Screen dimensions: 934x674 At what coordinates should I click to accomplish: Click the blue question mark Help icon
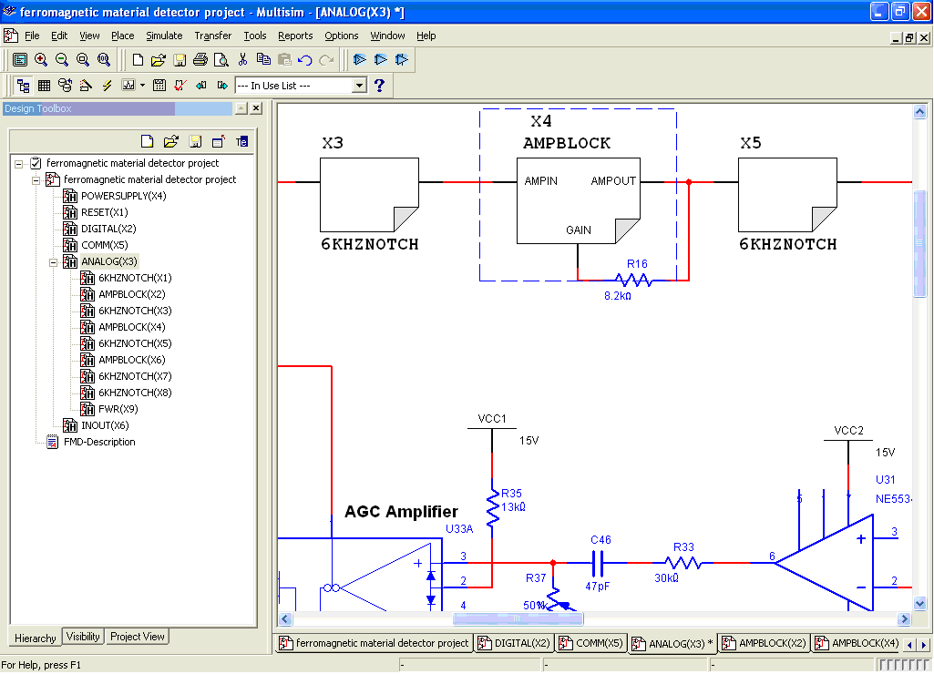point(380,86)
